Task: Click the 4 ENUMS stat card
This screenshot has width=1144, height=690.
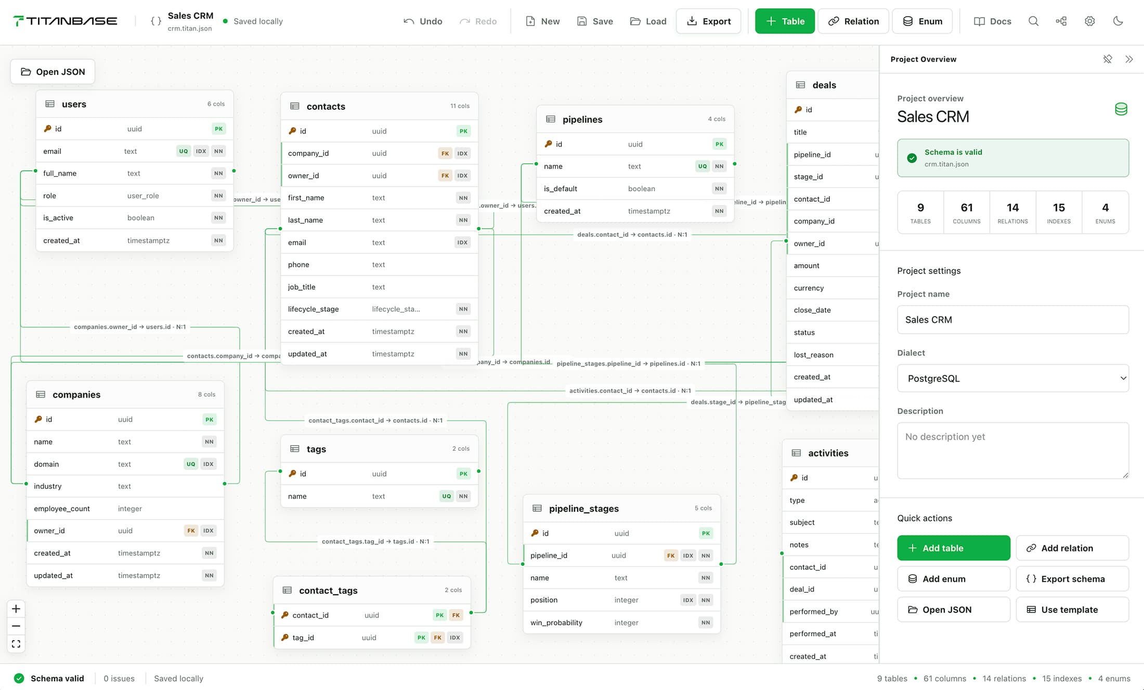Action: coord(1105,213)
